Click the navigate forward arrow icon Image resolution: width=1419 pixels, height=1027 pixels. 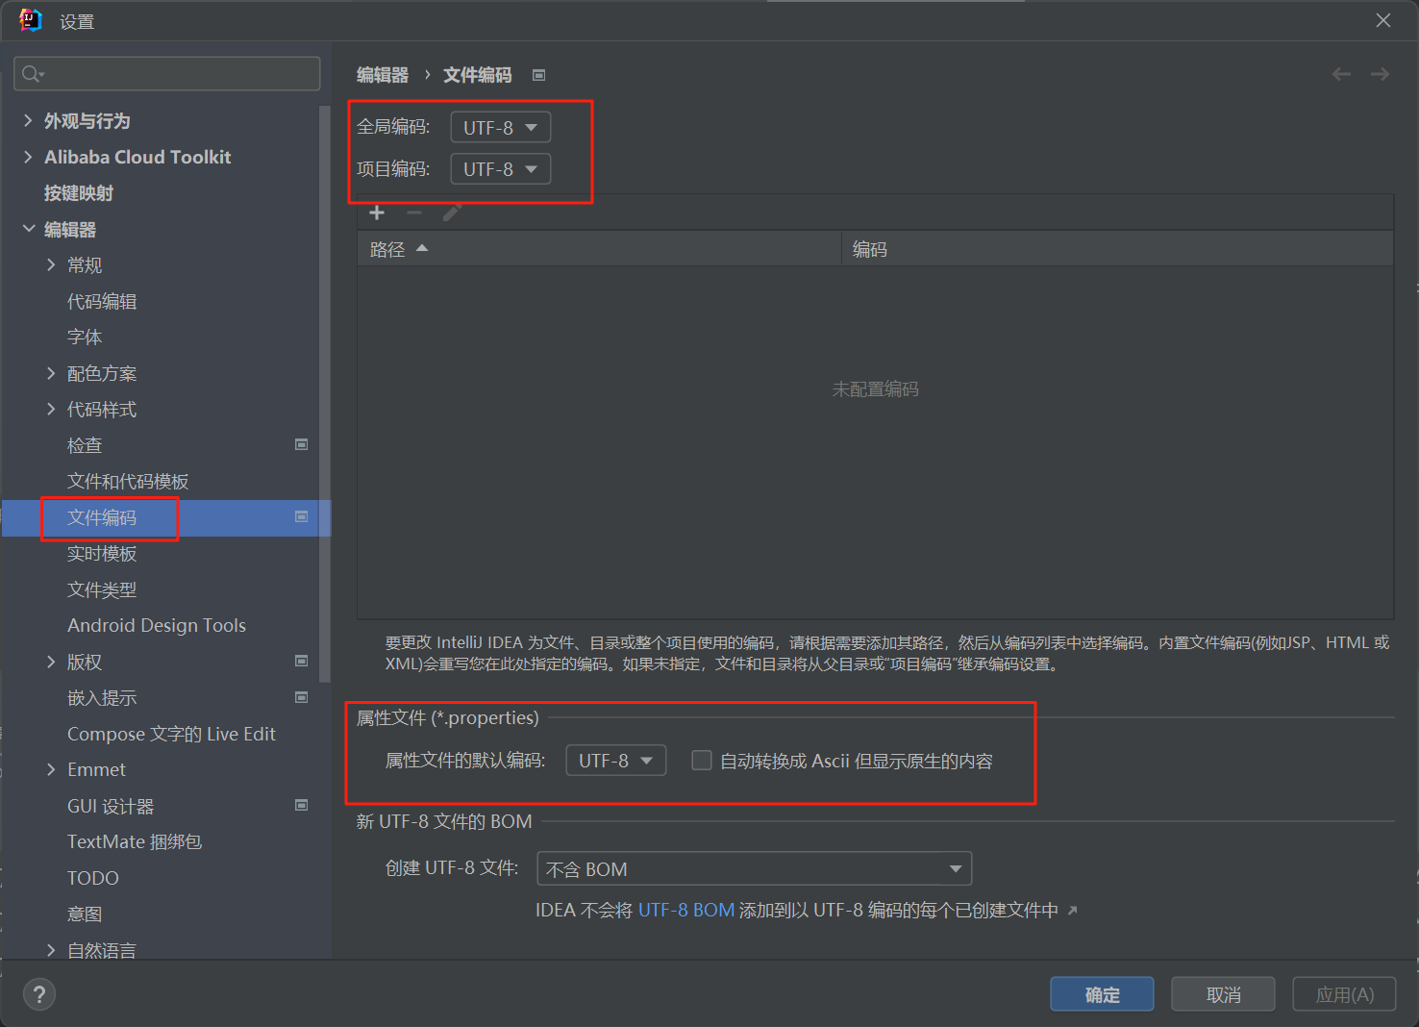(1380, 74)
